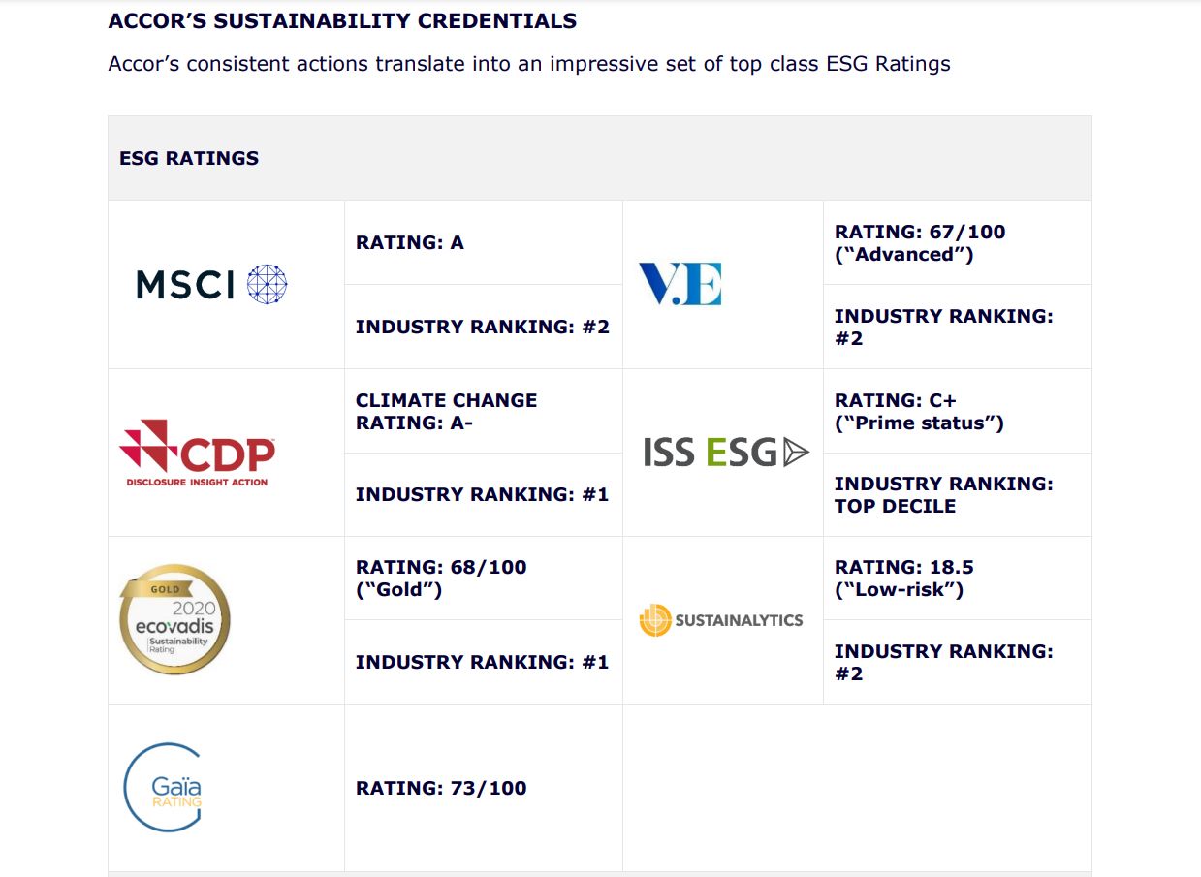Click MSCI INDUSTRY RANKING: #2 cell
This screenshot has height=877, width=1201.
click(484, 327)
